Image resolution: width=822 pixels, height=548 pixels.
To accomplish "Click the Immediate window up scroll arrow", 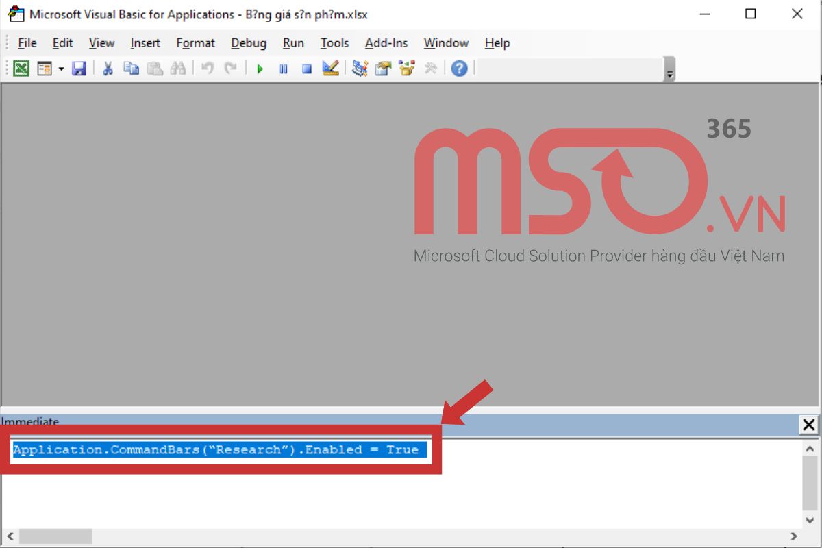I will click(x=809, y=449).
